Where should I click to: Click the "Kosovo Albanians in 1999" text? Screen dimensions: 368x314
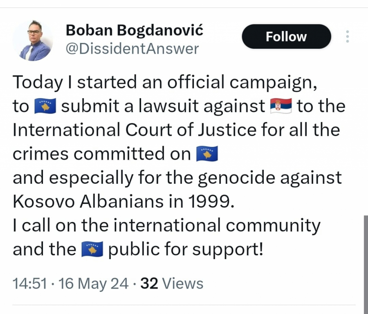click(x=124, y=202)
